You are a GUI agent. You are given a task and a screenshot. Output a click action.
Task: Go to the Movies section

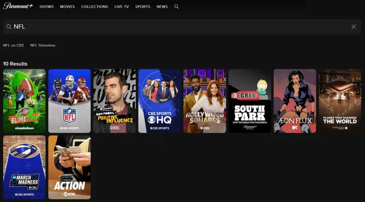click(68, 7)
